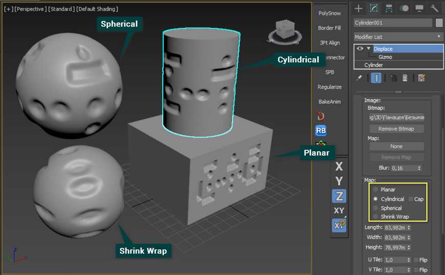Restrict to Z axis constraint
The image size is (445, 275).
339,196
